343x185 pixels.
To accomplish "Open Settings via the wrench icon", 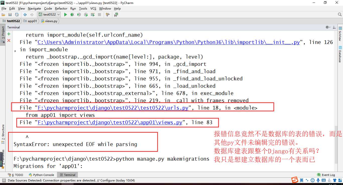I will [108, 15].
